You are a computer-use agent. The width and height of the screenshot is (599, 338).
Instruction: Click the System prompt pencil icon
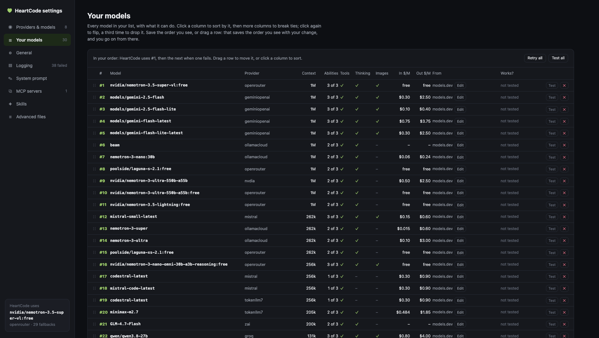(x=10, y=78)
